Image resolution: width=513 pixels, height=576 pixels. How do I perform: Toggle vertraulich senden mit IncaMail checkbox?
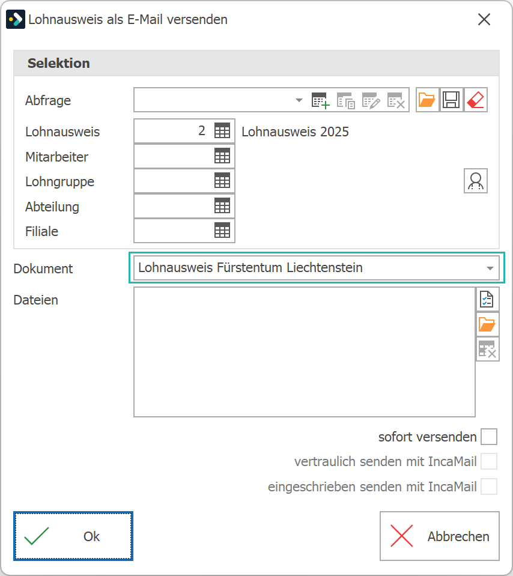tap(489, 461)
